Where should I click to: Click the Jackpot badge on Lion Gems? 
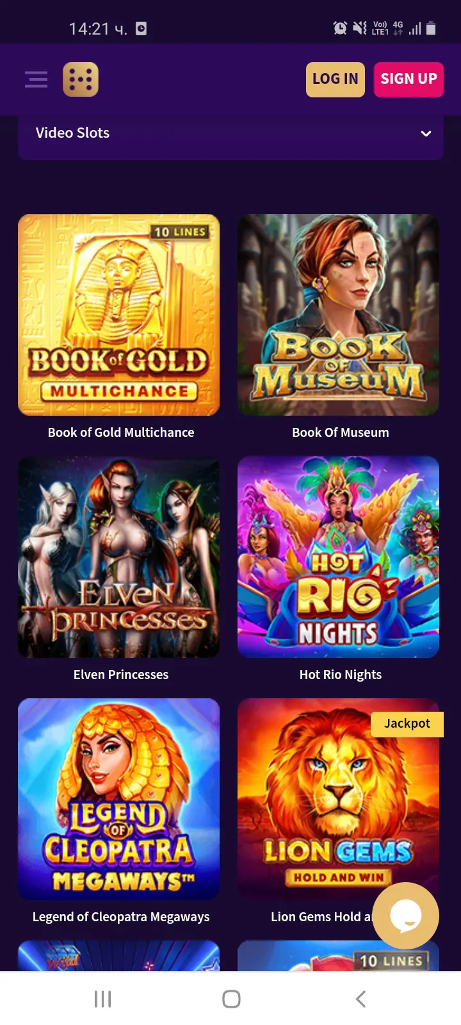click(407, 724)
